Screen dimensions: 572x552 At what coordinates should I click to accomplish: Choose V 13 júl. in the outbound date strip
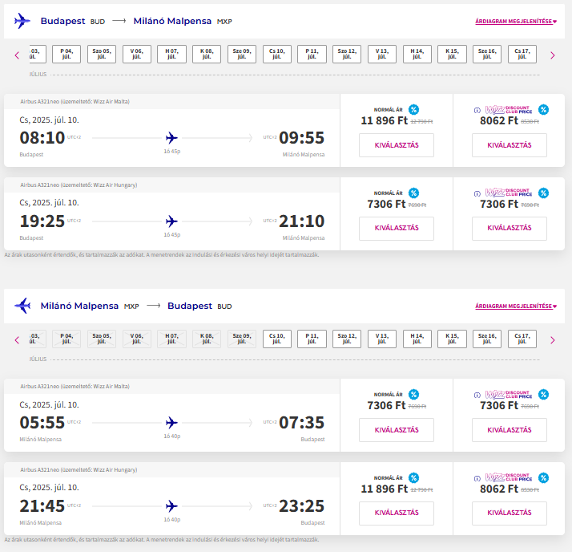tap(381, 55)
